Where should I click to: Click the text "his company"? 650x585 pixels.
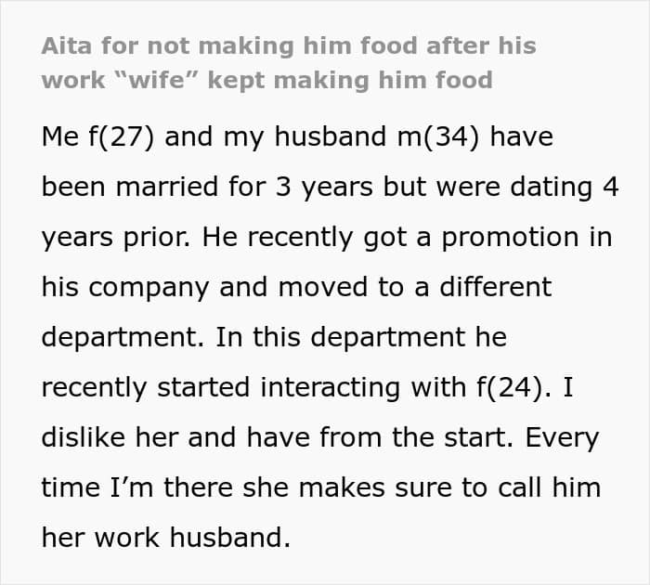pos(125,287)
